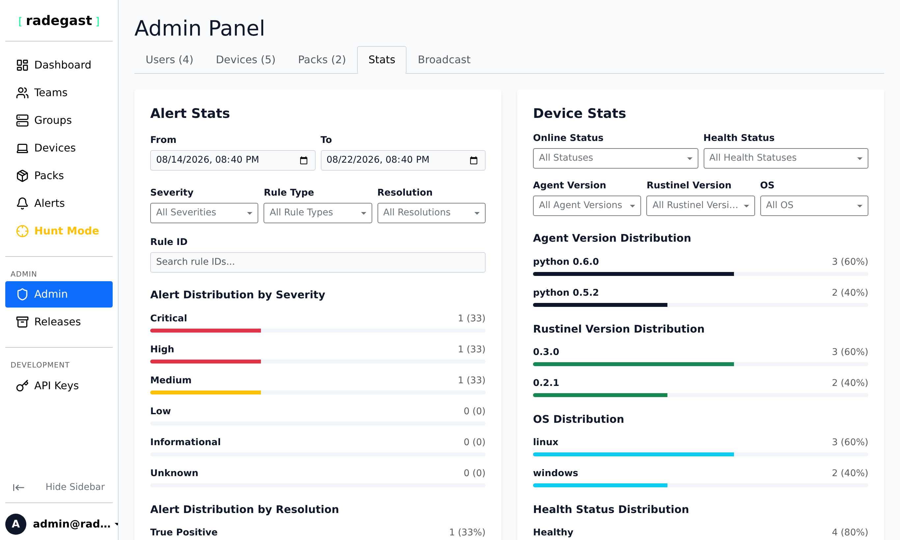
Task: Click the admin user avatar
Action: click(x=16, y=524)
